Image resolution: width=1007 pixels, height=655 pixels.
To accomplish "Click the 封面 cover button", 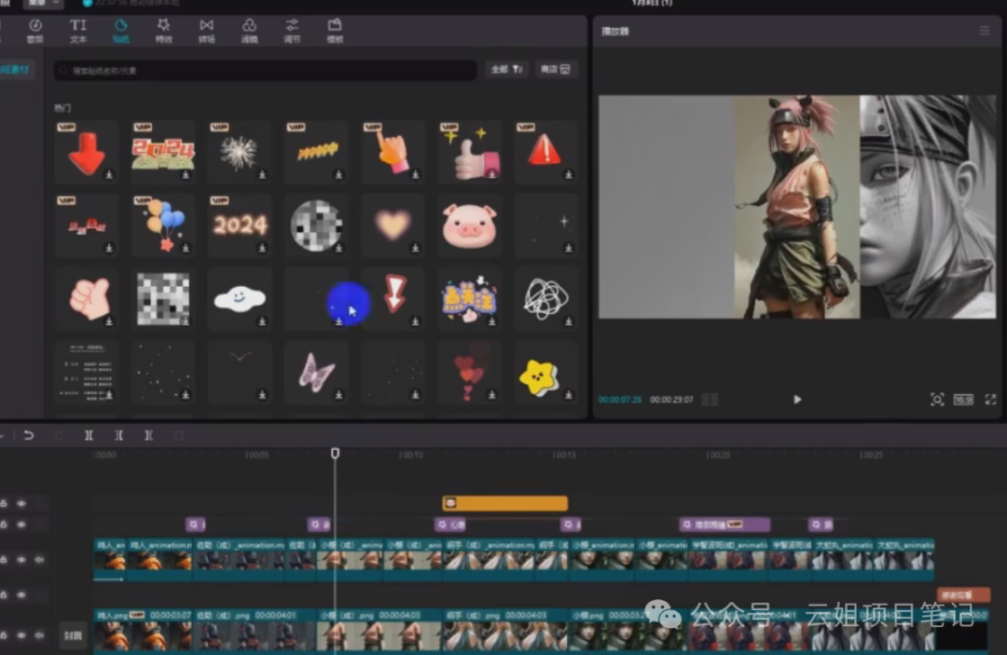I will [x=73, y=635].
